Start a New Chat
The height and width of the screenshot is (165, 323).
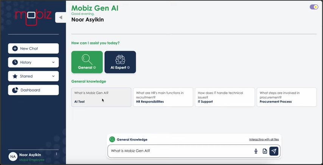coord(33,49)
